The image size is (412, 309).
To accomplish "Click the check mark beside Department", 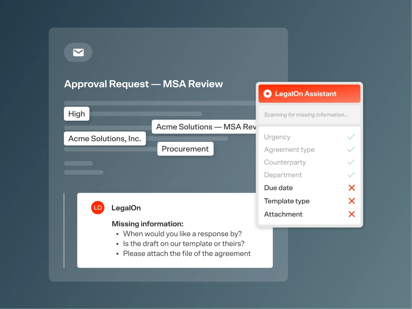I will click(351, 175).
